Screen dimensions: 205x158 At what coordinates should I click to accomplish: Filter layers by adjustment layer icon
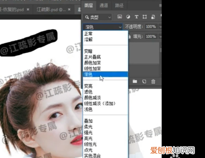point(128,17)
